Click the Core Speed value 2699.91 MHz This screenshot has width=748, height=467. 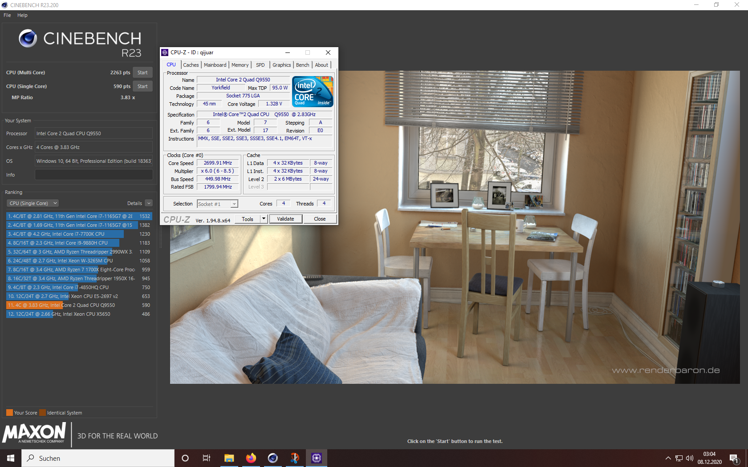pyautogui.click(x=218, y=163)
